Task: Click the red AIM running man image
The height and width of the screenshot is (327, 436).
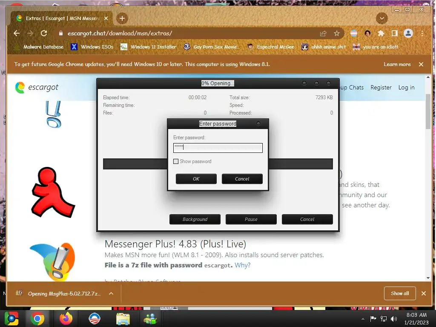Action: pyautogui.click(x=52, y=192)
